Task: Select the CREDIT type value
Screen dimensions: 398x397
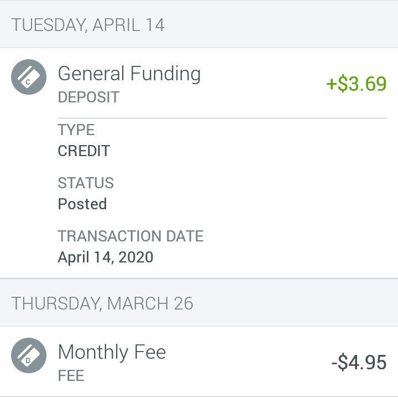Action: 84,151
